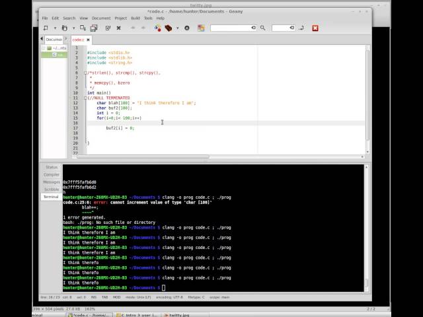
Task: Open the Project menu
Action: [120, 18]
